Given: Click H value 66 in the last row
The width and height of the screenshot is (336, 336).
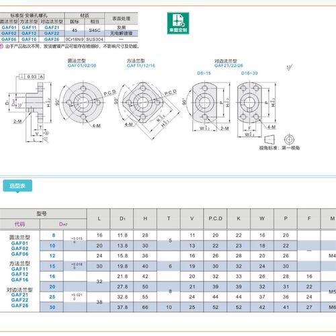Looking at the screenshot, I should coord(145,307).
